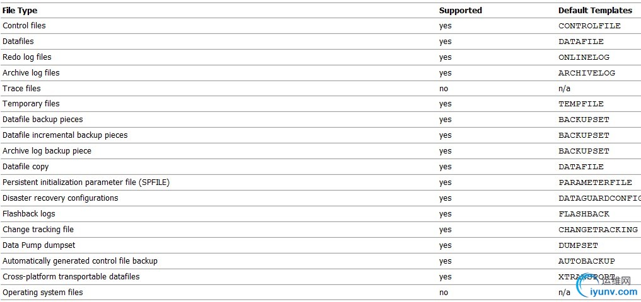
Task: Select the Control files row label
Action: 24,25
